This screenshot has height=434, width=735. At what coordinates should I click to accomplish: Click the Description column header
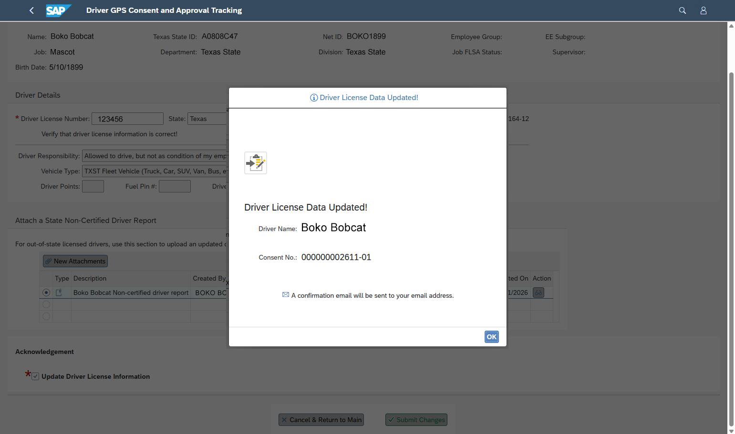click(x=90, y=278)
